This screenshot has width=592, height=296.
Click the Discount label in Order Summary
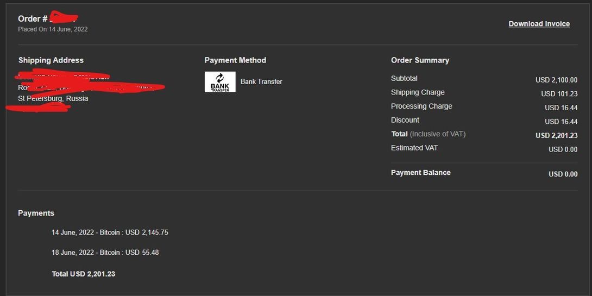(405, 120)
